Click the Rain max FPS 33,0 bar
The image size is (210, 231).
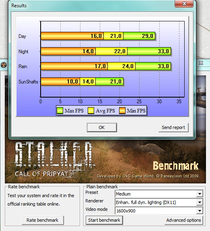tap(153, 66)
